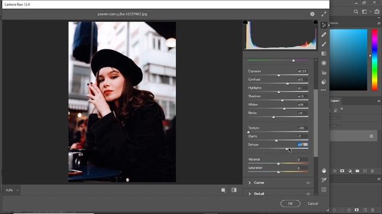
Task: Select the Edit sliders tool icon
Action: [324, 25]
